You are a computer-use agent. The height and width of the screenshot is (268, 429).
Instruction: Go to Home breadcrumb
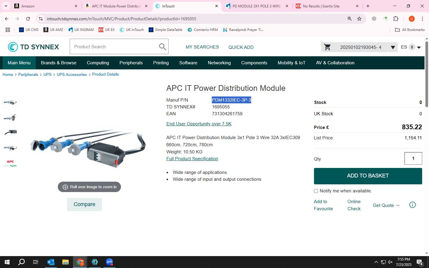pos(8,75)
